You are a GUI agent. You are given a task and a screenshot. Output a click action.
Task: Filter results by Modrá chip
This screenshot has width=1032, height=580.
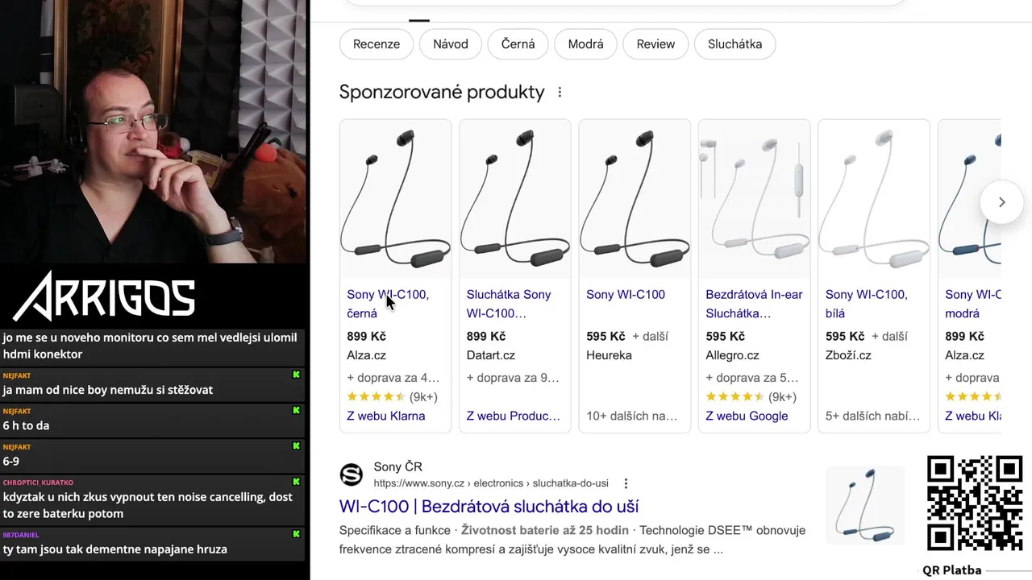point(585,44)
